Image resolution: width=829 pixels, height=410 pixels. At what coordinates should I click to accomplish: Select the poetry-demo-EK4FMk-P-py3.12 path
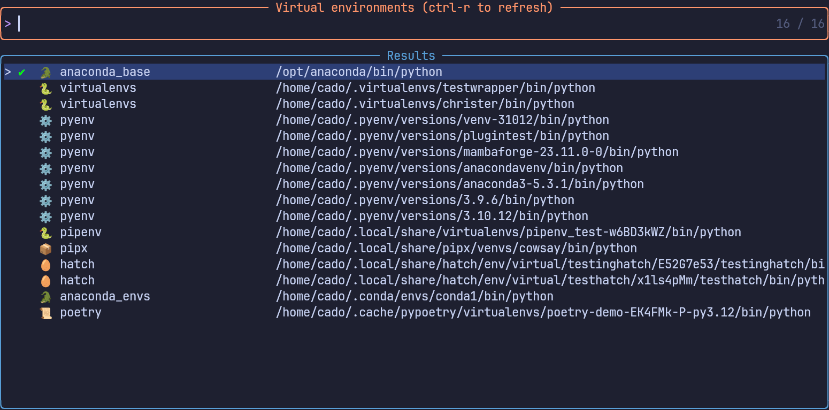point(543,313)
